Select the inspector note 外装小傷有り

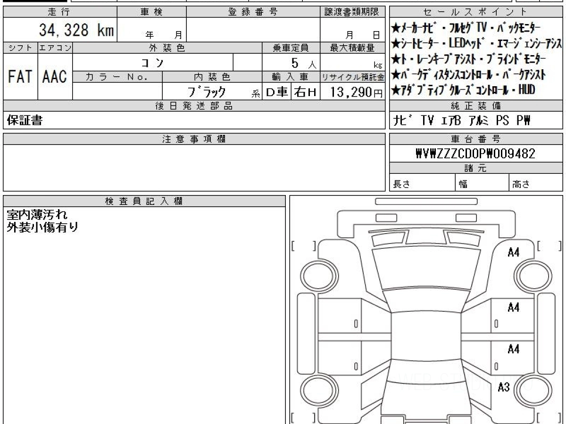42,227
